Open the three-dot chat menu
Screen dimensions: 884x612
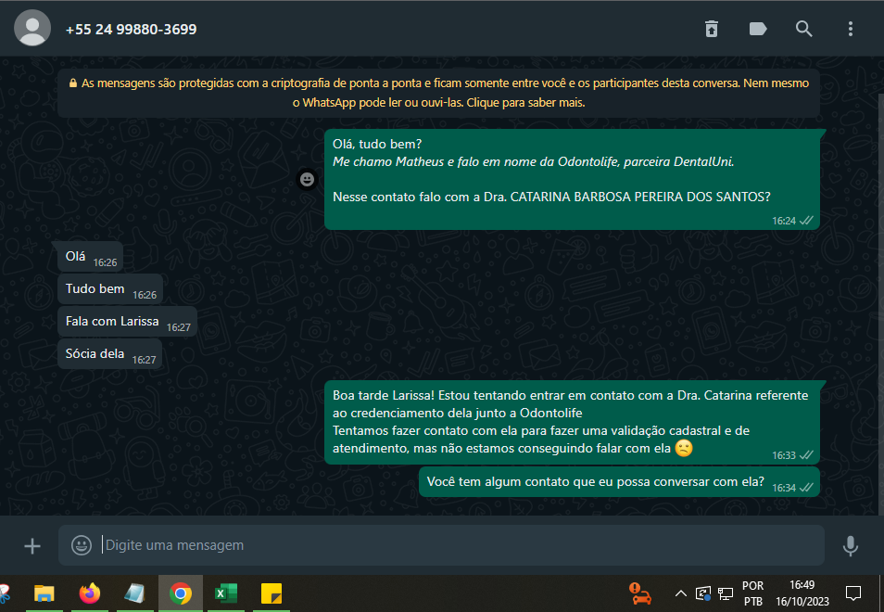tap(850, 29)
